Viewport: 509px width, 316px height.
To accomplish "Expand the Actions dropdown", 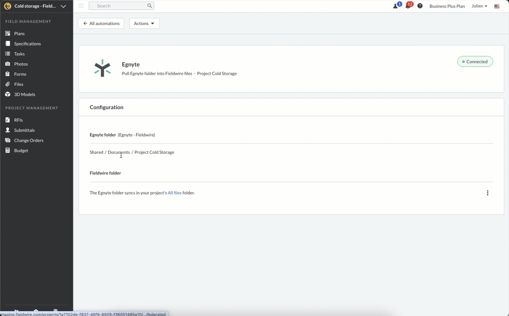I will click(x=144, y=23).
